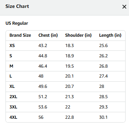The width and height of the screenshot is (129, 127).
Task: Select the 2XL size row label
Action: click(x=13, y=97)
